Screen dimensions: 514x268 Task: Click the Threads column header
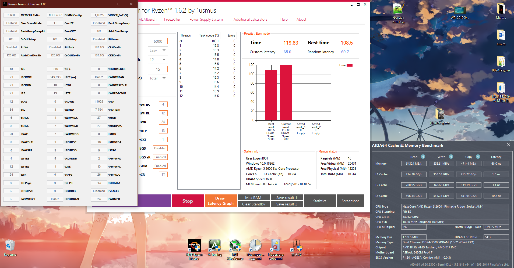185,35
